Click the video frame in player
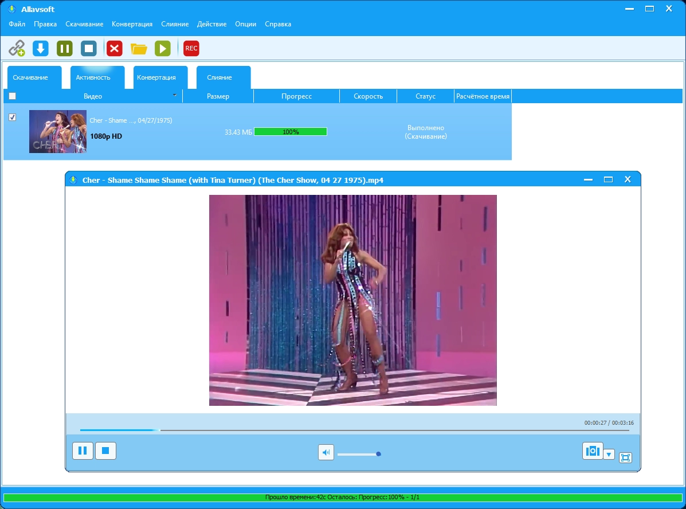686x509 pixels. click(x=352, y=300)
